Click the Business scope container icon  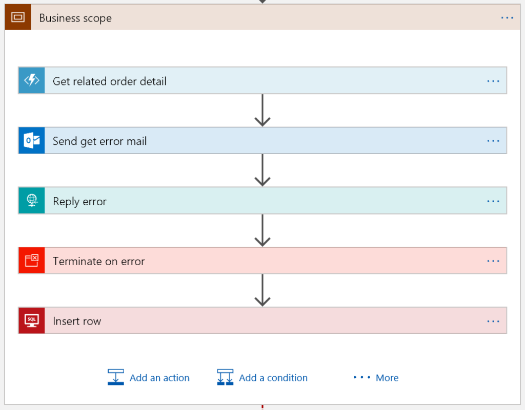pyautogui.click(x=18, y=17)
